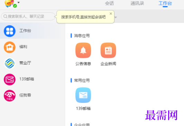Open the 福利 house icon
The image size is (184, 126).
(10, 47)
